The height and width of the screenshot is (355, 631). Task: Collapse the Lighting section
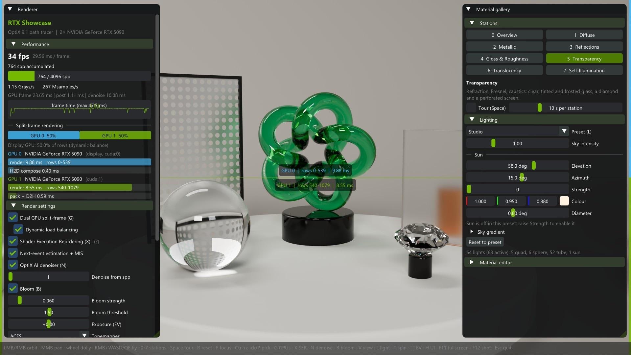472,120
